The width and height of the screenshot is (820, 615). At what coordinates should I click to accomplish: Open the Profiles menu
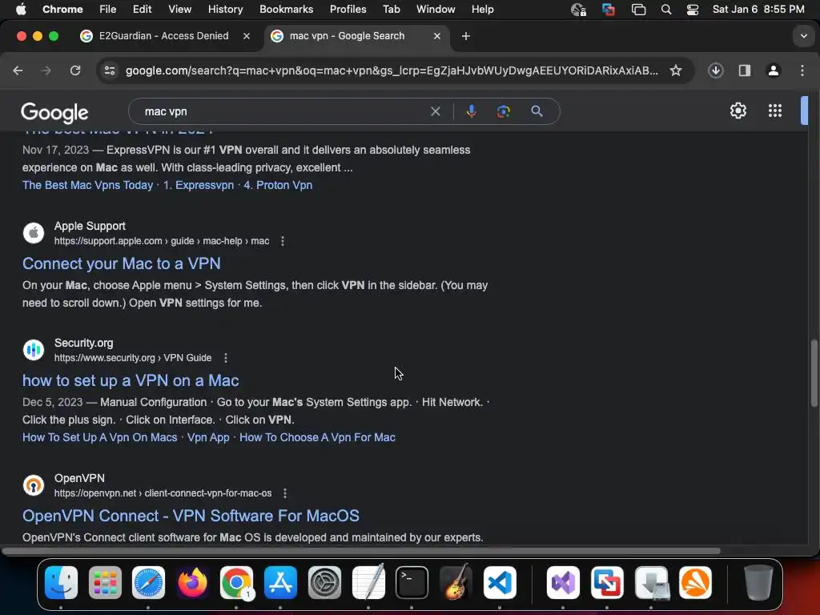coord(348,10)
